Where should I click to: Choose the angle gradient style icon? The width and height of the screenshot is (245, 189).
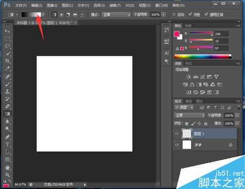pos(68,15)
